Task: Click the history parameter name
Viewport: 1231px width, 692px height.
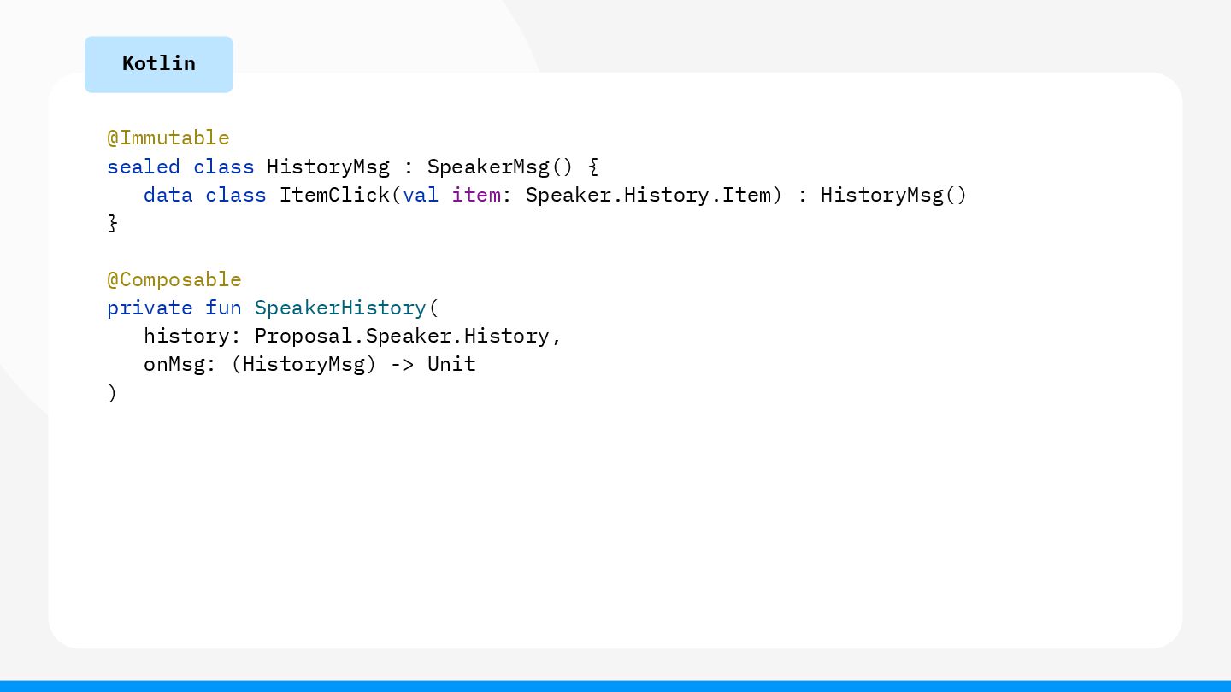Action: tap(186, 336)
